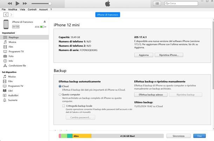The image size is (214, 141).
Task: Click Programmi TV icon under Sul dispositivo
Action: (5, 86)
